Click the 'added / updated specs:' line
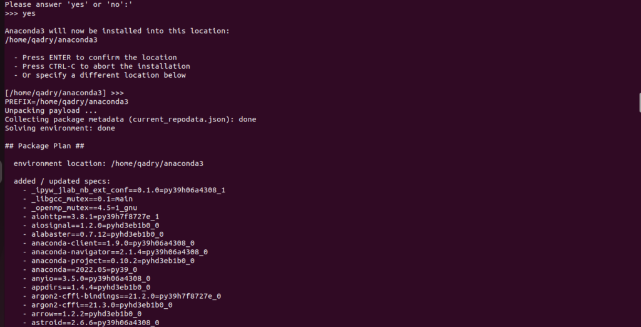Viewport: 641px width, 327px height. (62, 181)
